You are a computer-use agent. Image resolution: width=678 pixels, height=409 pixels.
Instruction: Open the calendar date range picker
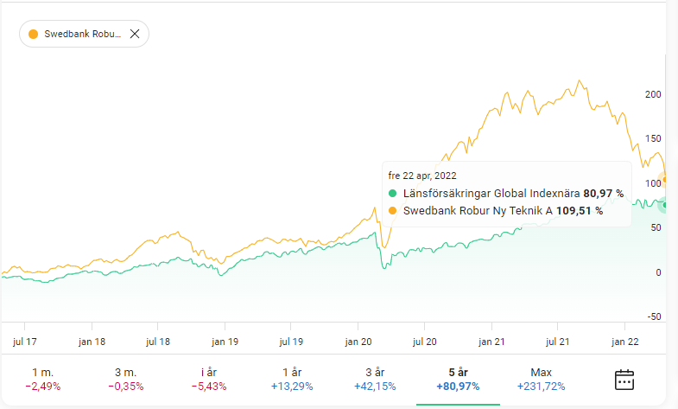tap(624, 379)
